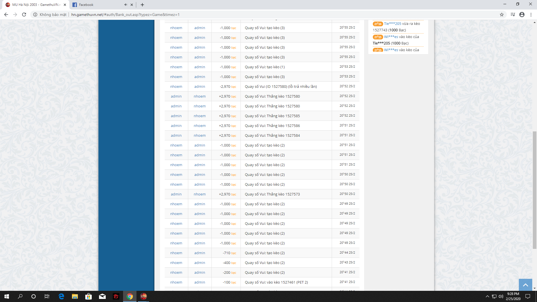Open Windows Start menu
The image size is (537, 302).
coord(7,296)
